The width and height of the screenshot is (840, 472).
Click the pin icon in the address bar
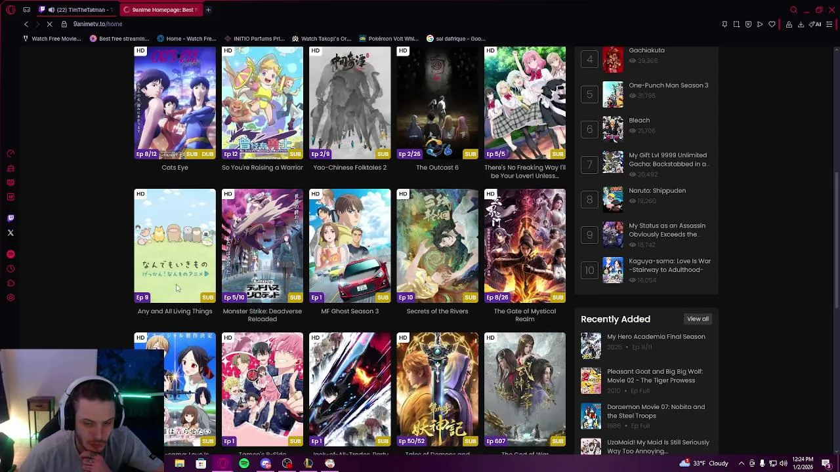pyautogui.click(x=724, y=24)
